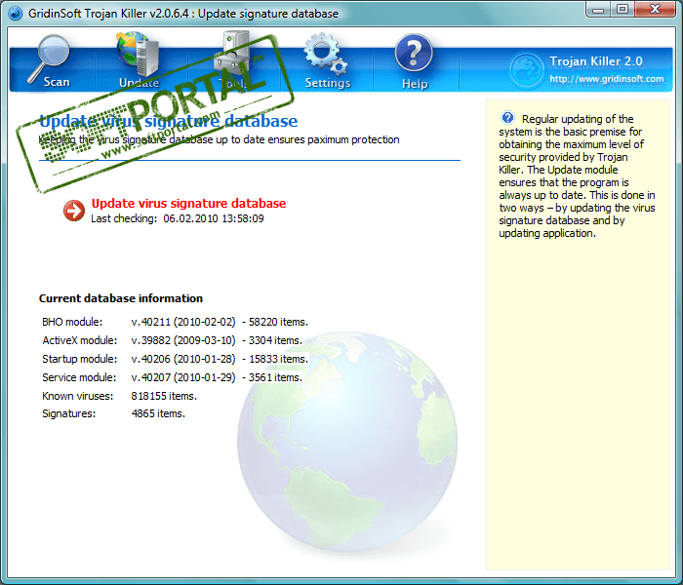Click the Current database information heading
This screenshot has height=585, width=683.
click(x=121, y=298)
